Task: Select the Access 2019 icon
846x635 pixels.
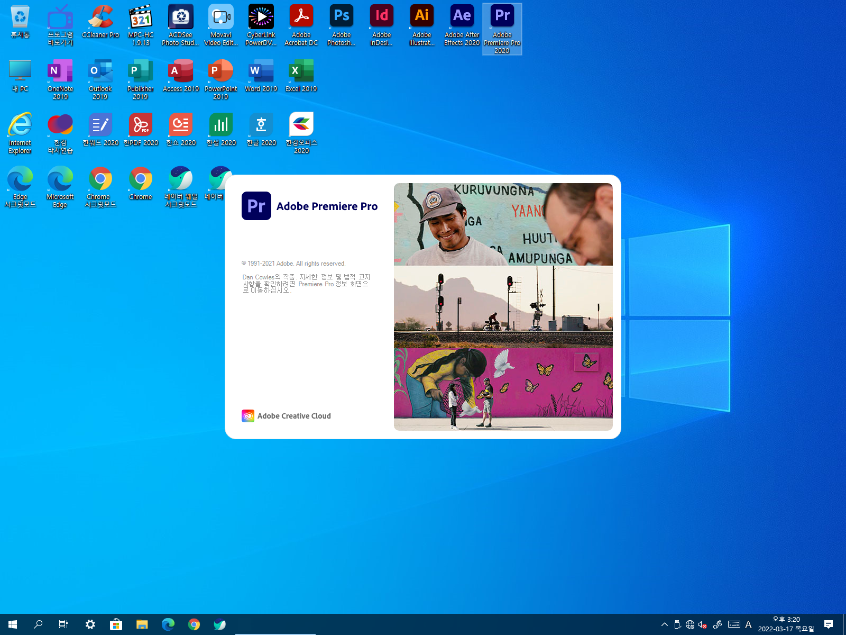Action: 181,76
